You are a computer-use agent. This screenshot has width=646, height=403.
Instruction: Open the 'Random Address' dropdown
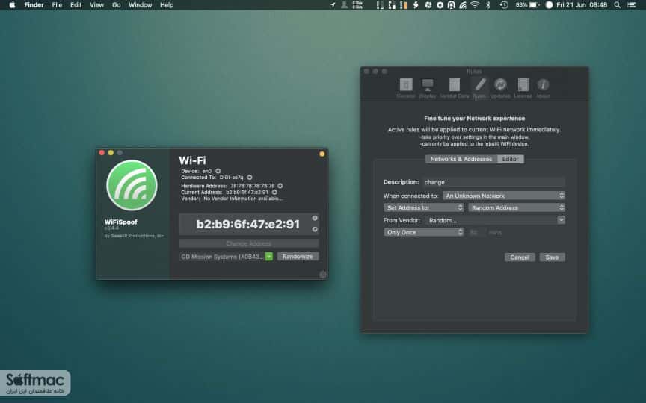point(517,207)
